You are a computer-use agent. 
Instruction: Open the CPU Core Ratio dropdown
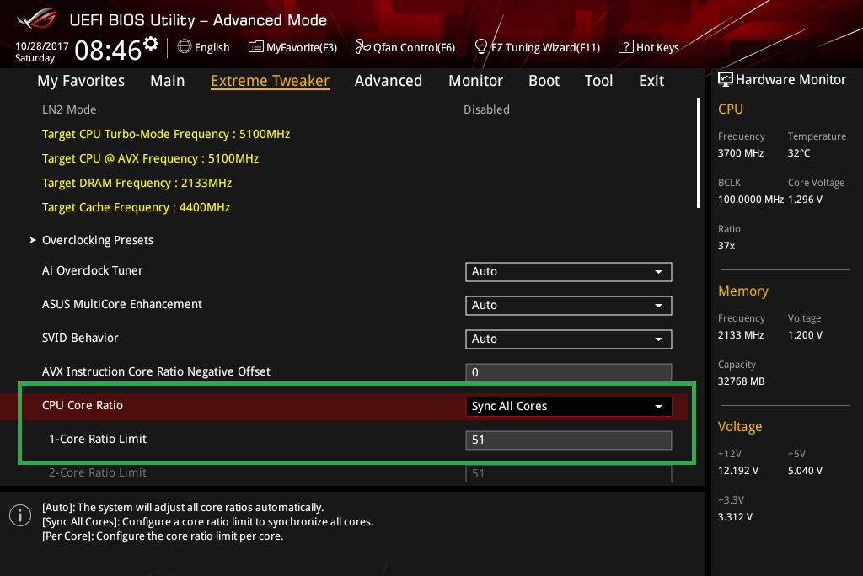click(x=569, y=407)
